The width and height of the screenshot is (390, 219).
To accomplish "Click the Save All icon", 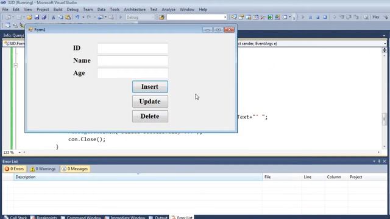I will pyautogui.click(x=44, y=17).
